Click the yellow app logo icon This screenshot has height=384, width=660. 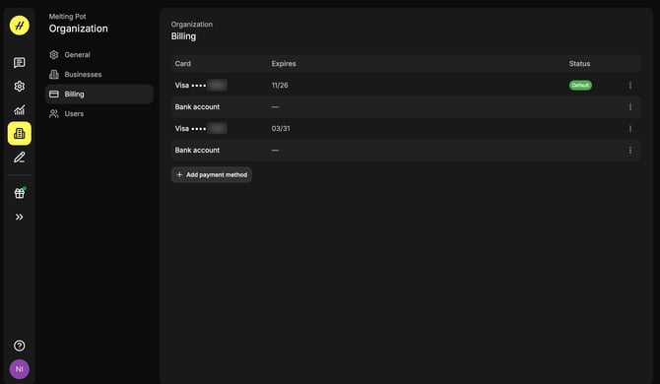(20, 26)
